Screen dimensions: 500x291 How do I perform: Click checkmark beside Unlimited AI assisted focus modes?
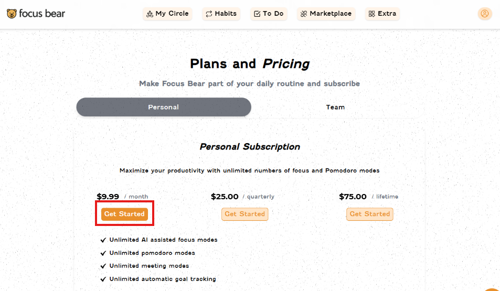click(103, 240)
